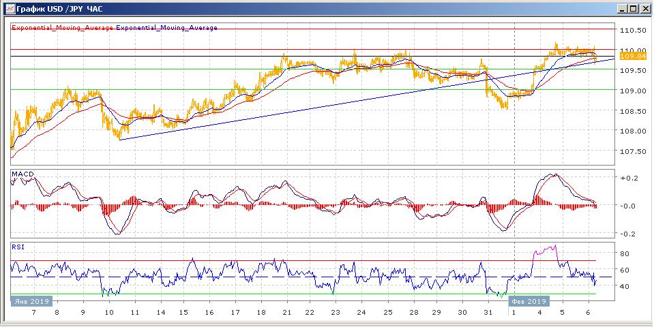Image resolution: width=654 pixels, height=327 pixels.
Task: Click the 109.00 price axis label
Action: 633,91
